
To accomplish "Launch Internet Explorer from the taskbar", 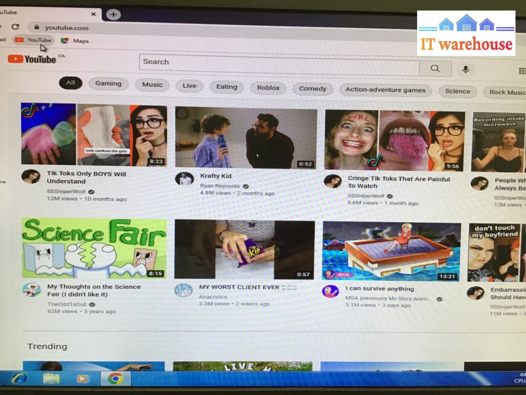I will coord(19,378).
